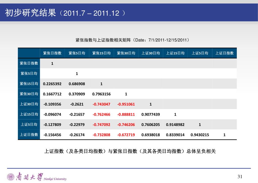Click the cell value -0.109356
Image resolution: width=258 pixels, height=183 pixels.
(x=52, y=104)
